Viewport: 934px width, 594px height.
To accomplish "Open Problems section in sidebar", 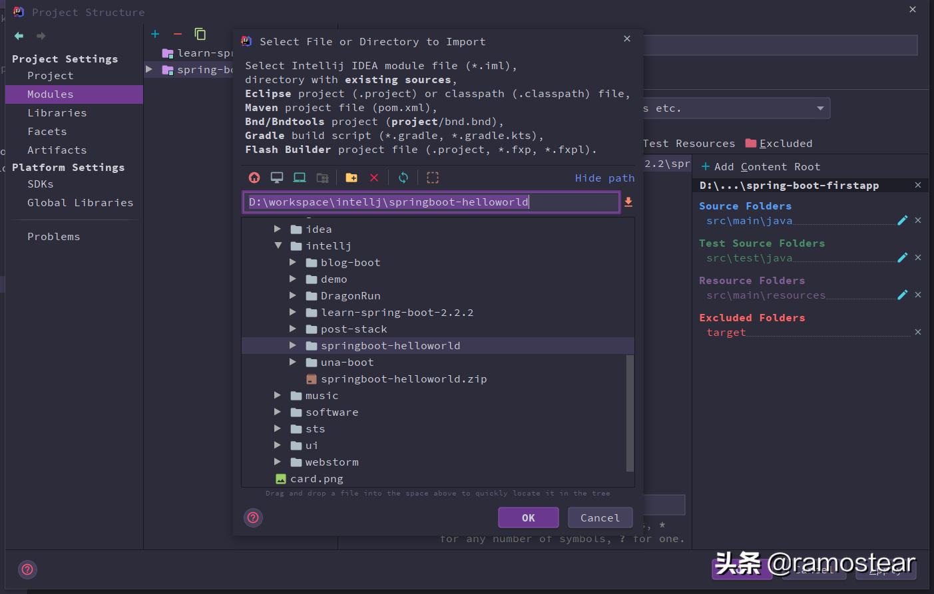I will [54, 237].
